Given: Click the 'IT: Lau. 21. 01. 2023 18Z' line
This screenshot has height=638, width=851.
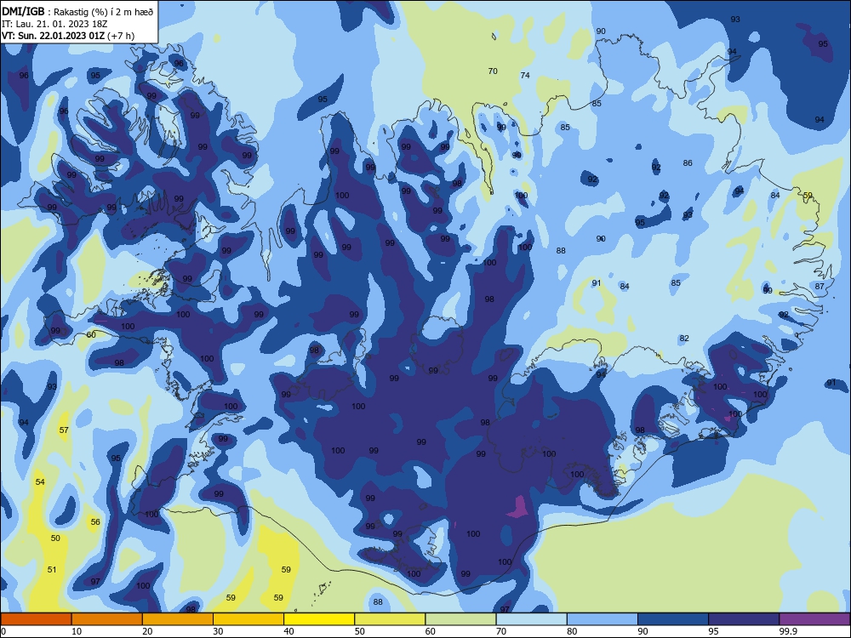Looking at the screenshot, I should (x=54, y=24).
